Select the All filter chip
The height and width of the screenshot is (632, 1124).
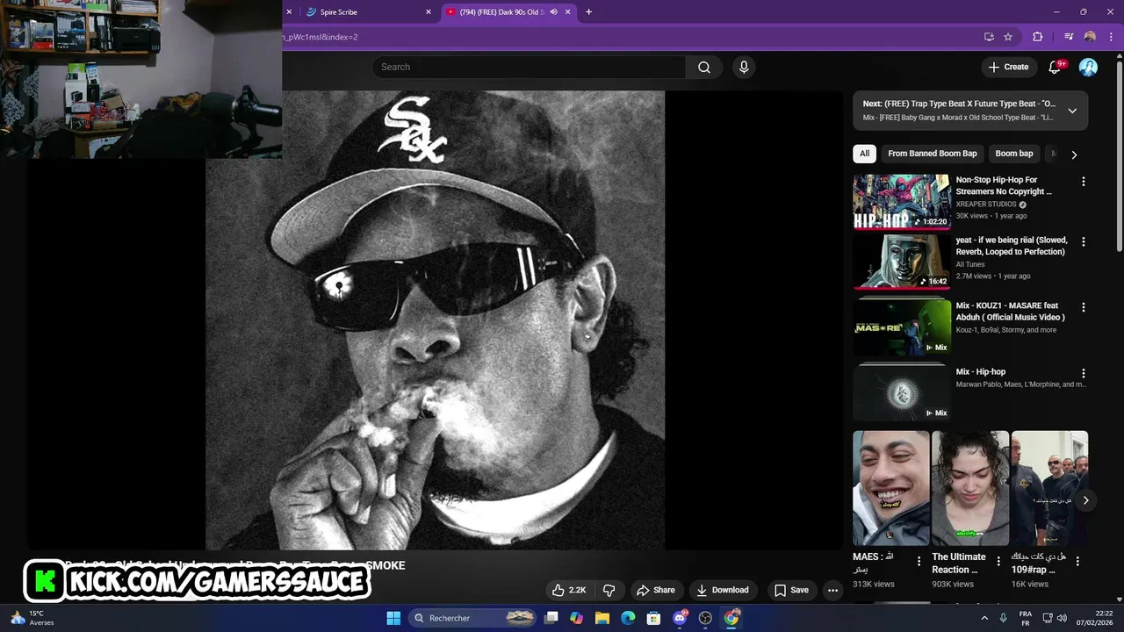[x=864, y=154]
